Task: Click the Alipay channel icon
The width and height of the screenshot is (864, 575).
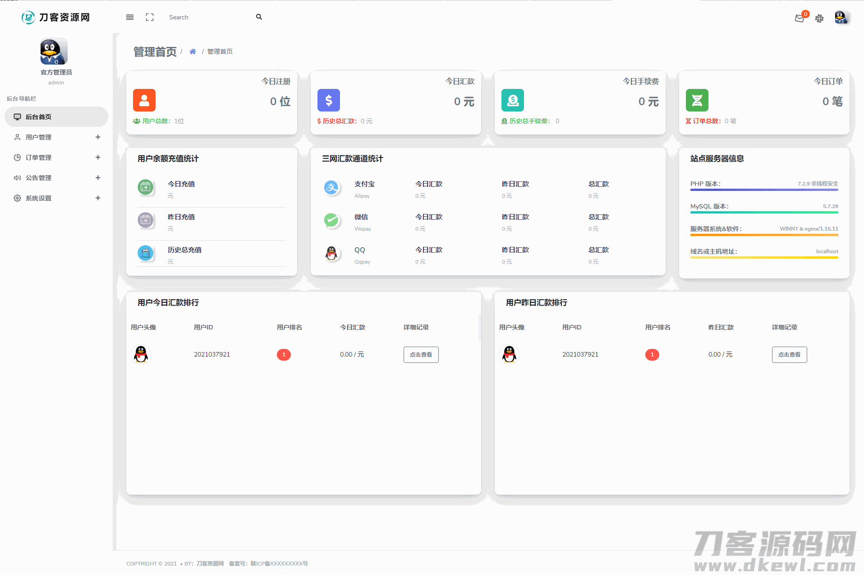Action: coord(331,187)
